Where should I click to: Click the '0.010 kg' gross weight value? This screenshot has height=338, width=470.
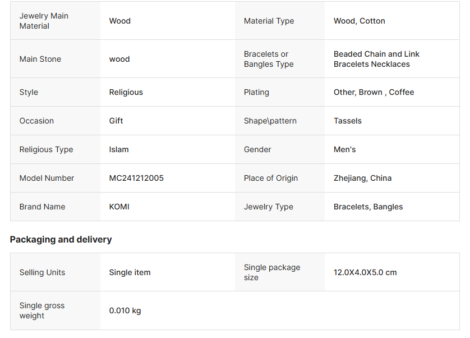point(125,310)
